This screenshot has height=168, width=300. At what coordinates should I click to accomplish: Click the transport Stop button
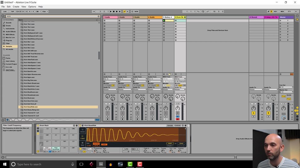[x=114, y=12]
